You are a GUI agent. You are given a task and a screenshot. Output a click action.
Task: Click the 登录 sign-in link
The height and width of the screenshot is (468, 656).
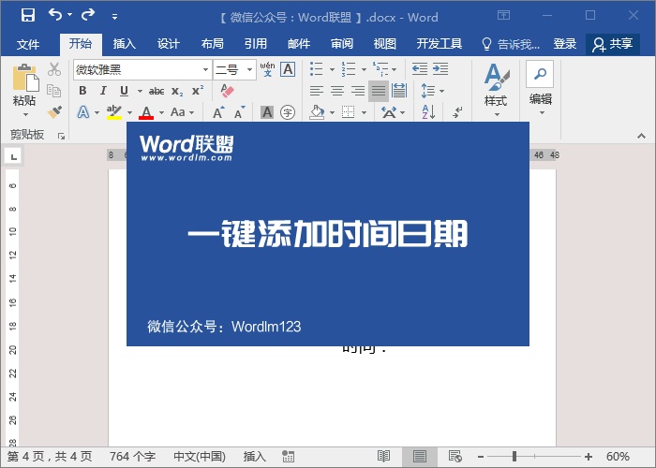tap(565, 44)
